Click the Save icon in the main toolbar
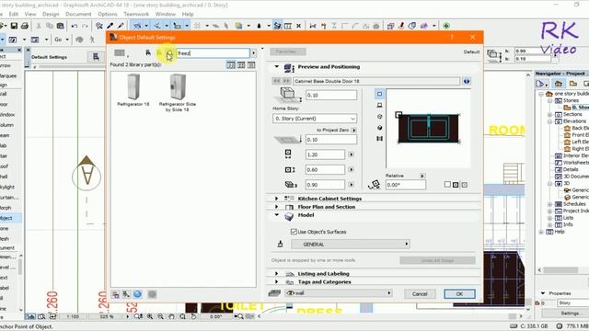Image resolution: width=589 pixels, height=331 pixels. (14, 26)
